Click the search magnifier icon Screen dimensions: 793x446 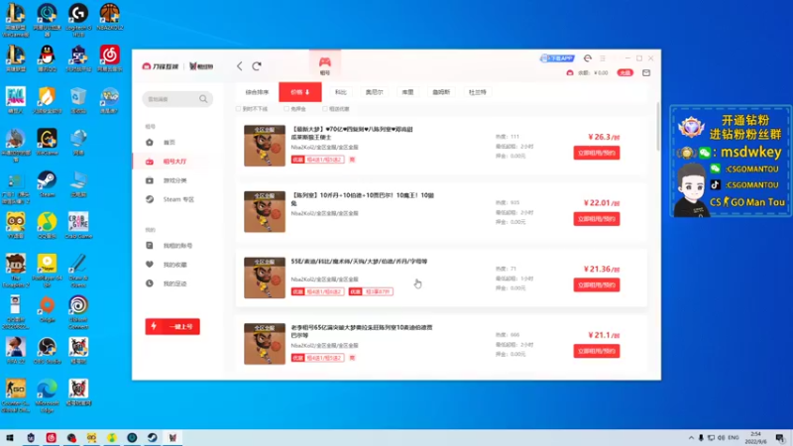[203, 99]
